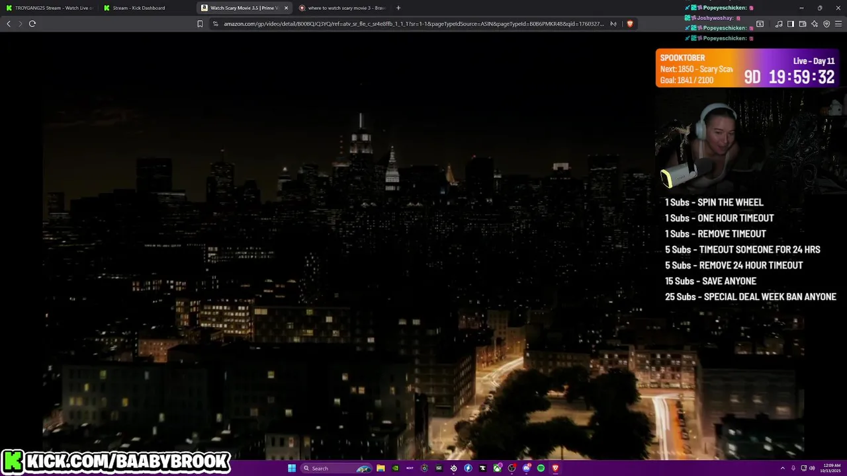Open the volume tray icon
This screenshot has width=847, height=476.
coord(813,468)
